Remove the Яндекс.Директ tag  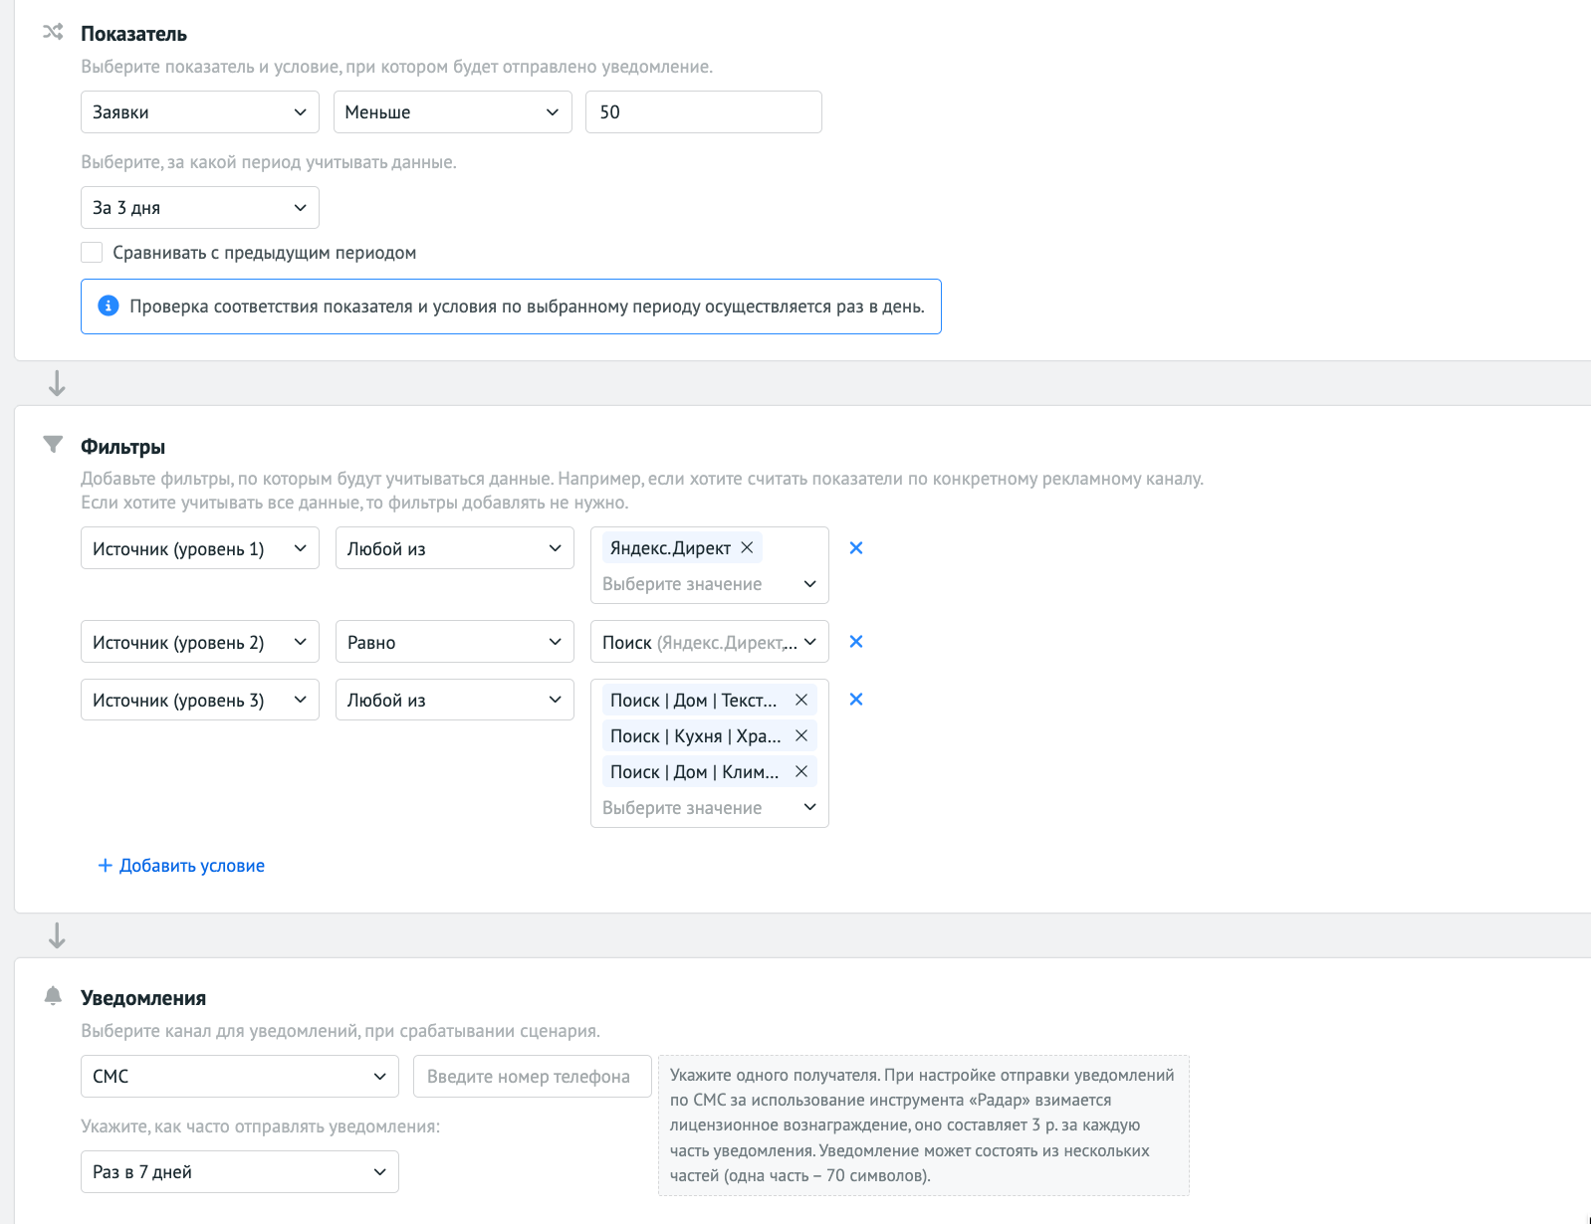[747, 548]
